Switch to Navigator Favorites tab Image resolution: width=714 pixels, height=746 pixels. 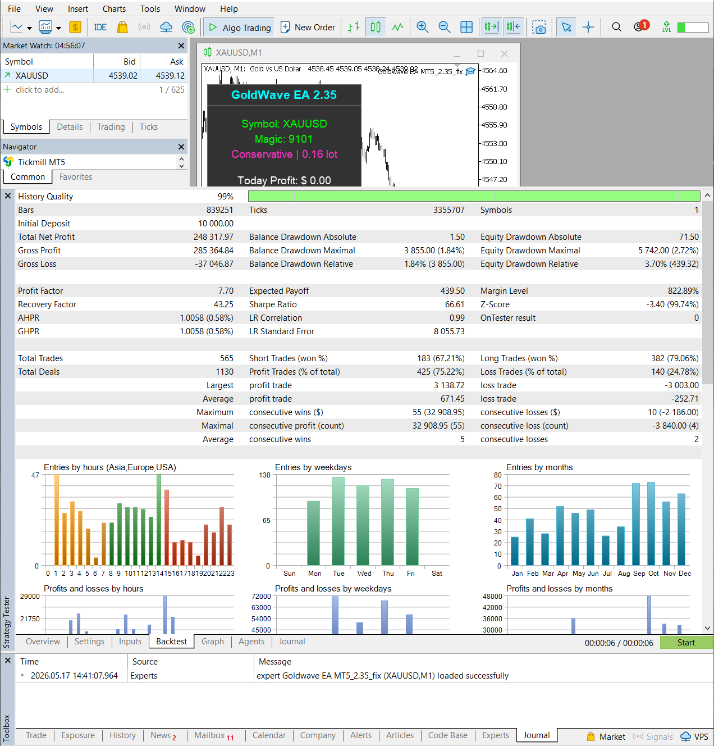point(76,177)
